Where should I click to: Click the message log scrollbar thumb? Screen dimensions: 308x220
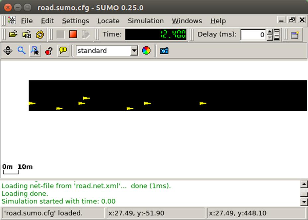[304, 194]
